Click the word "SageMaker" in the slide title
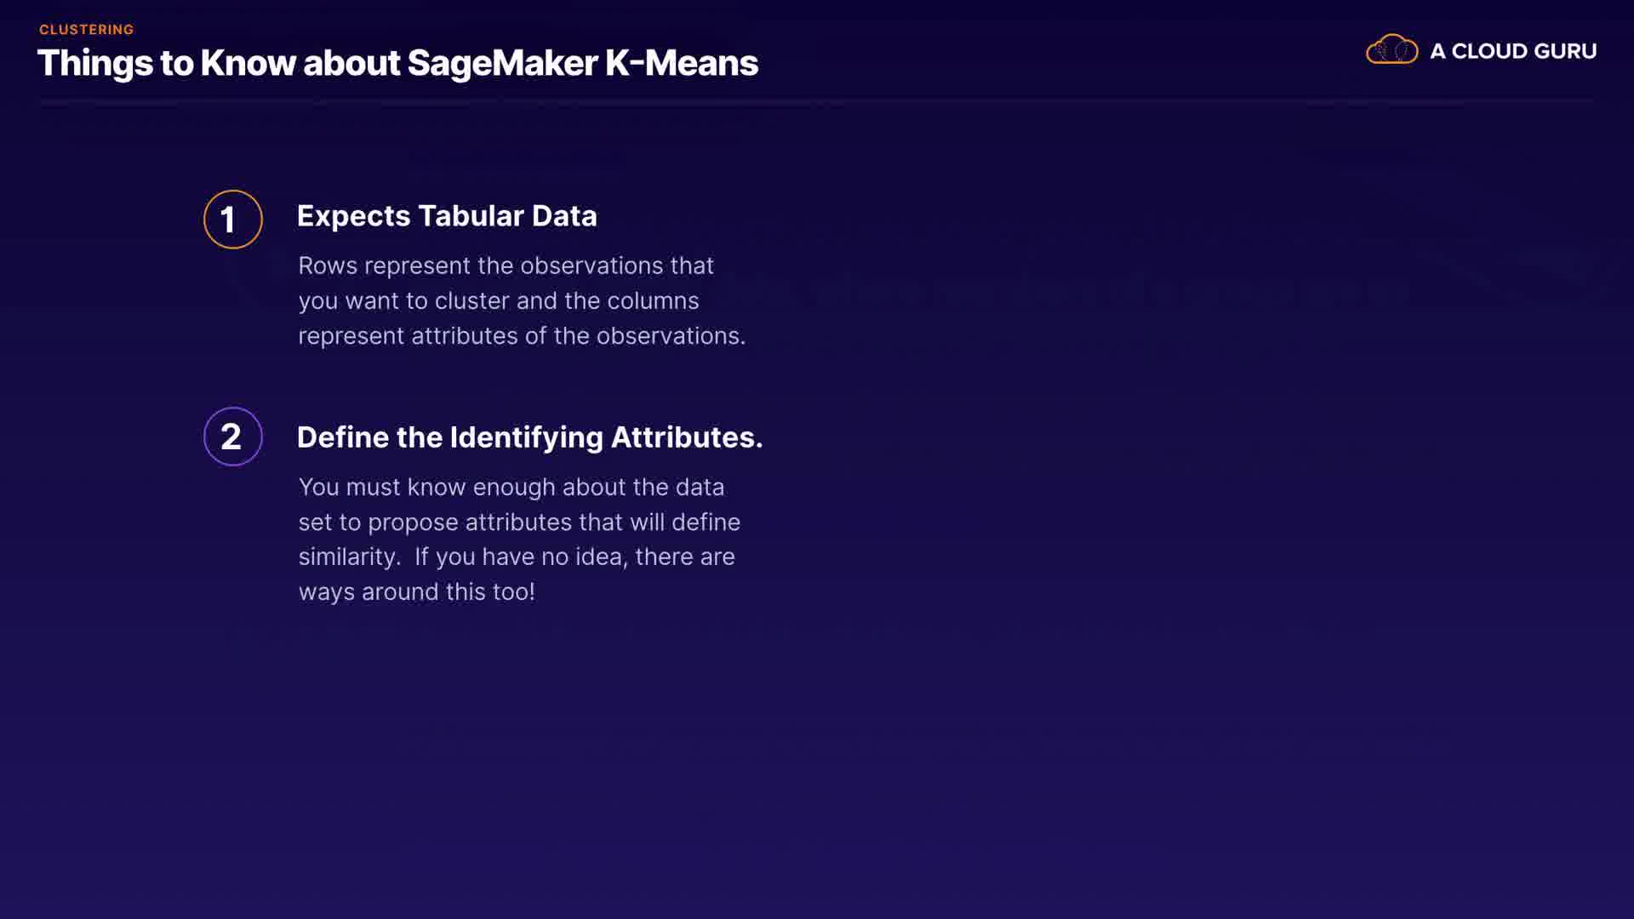This screenshot has height=919, width=1634. click(502, 63)
